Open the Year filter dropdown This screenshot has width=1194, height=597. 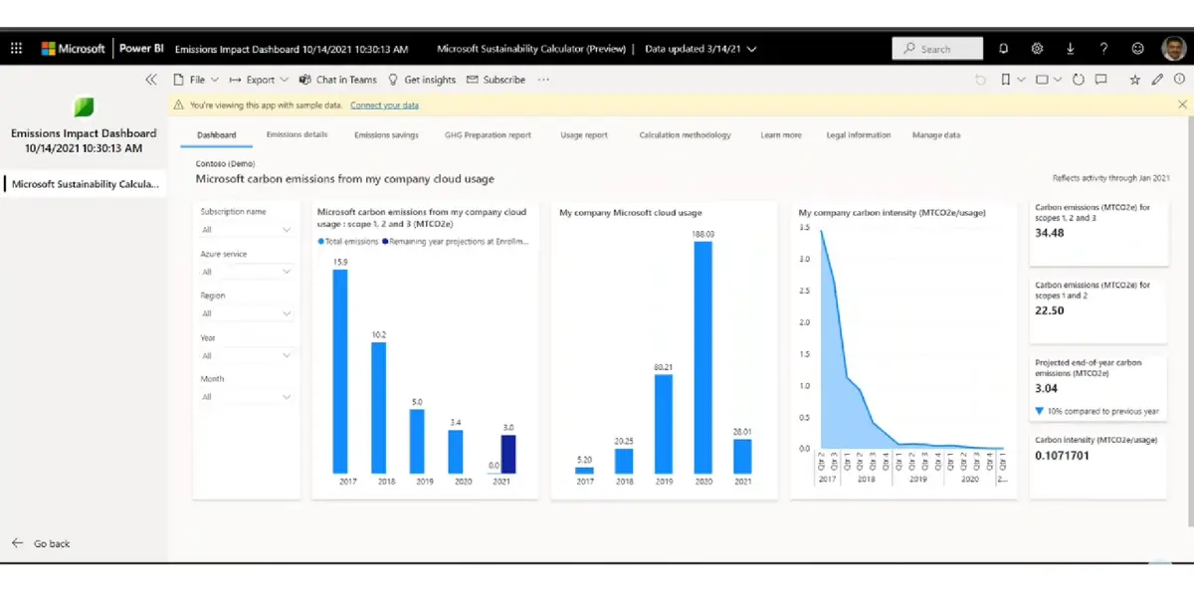coord(246,355)
